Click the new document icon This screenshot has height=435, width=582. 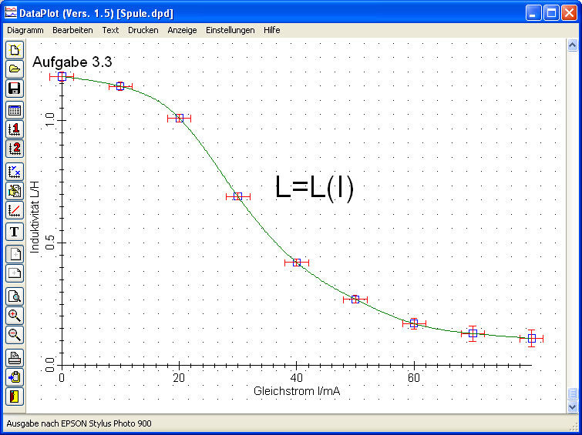point(15,50)
